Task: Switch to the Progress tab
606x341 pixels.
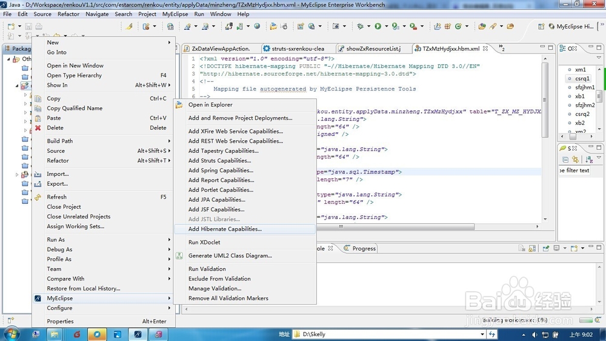Action: (360, 249)
